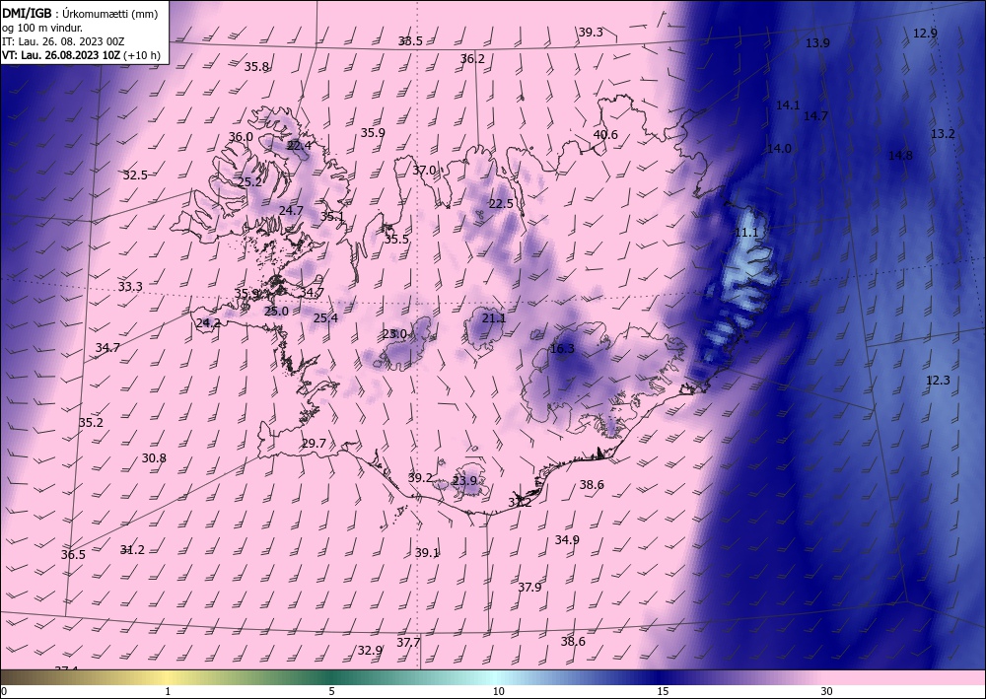Image resolution: width=986 pixels, height=699 pixels.
Task: Click the map value 33.5
Action: [410, 41]
